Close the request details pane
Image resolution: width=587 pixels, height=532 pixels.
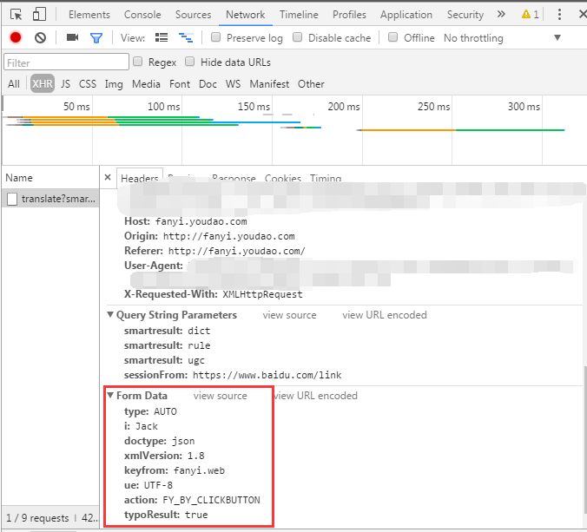108,177
